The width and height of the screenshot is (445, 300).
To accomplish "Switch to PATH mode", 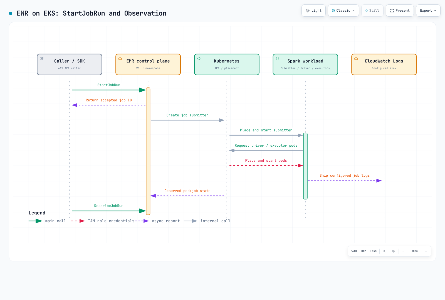I will pos(354,251).
